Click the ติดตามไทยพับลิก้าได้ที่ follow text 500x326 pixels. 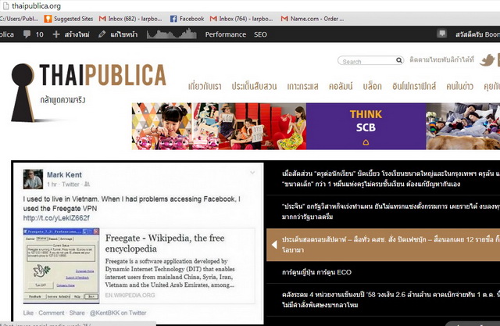pyautogui.click(x=442, y=59)
